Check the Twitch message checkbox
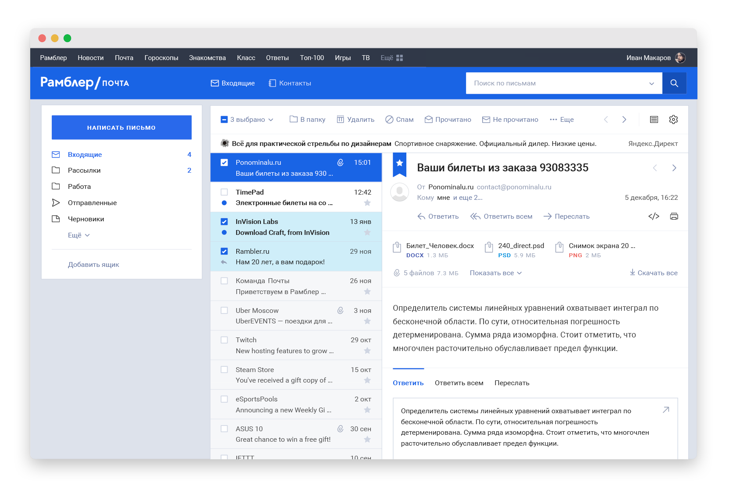The image size is (729, 493). (x=224, y=340)
